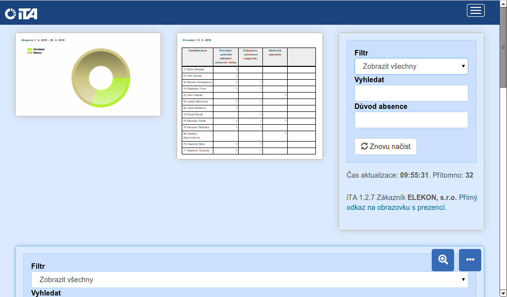This screenshot has height=297, width=507.
Task: Open the Absence donut chart thumbnail
Action: tap(88, 74)
